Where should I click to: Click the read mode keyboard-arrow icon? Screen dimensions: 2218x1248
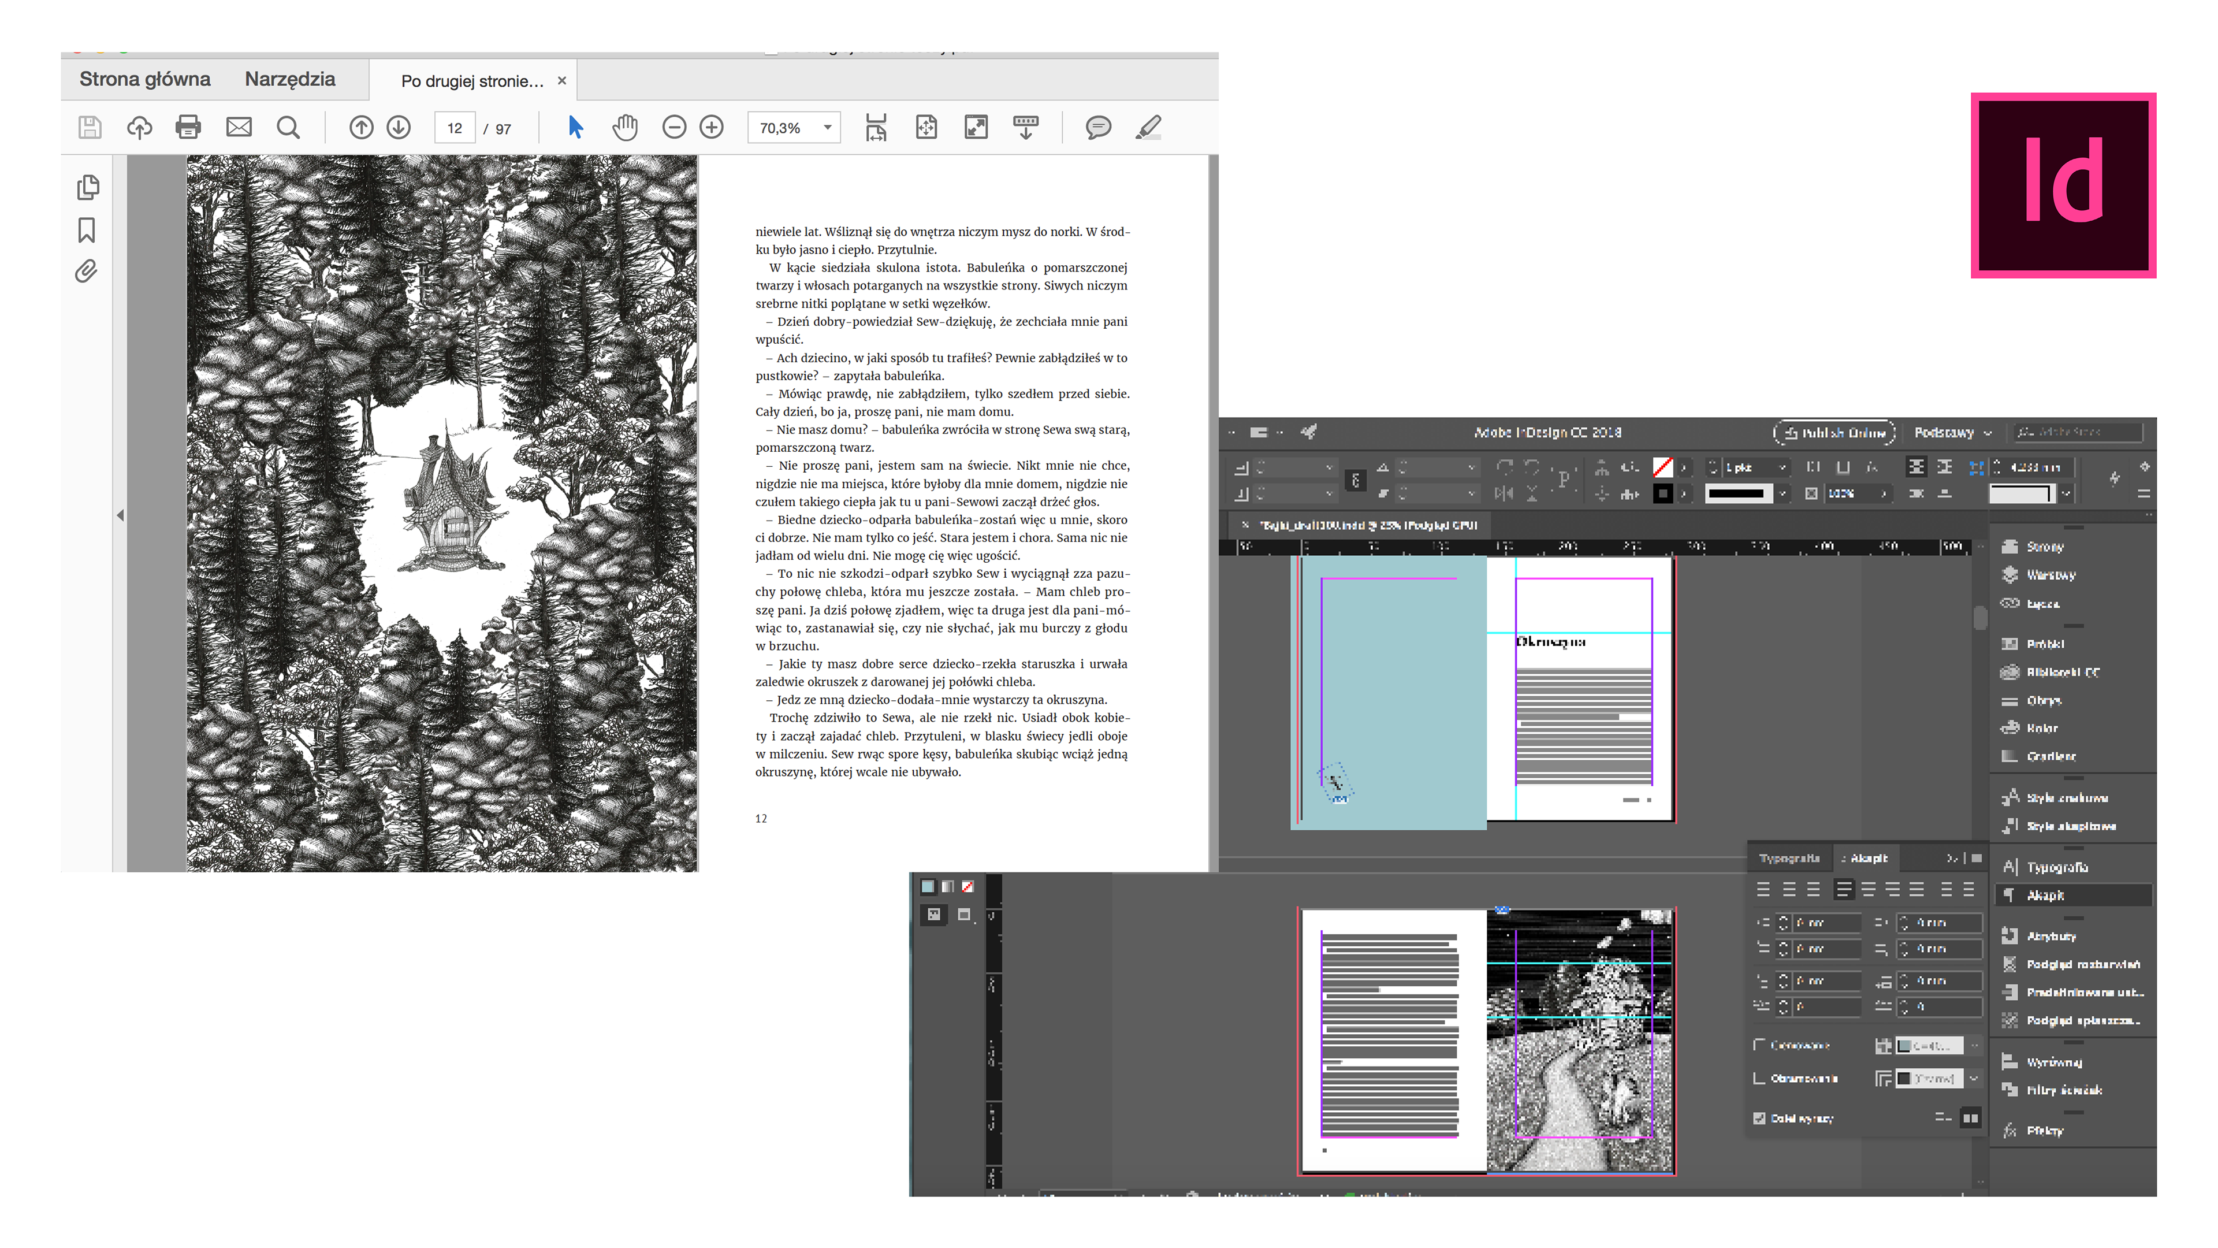(1025, 128)
